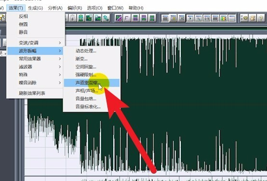Click the 0:15 time display toolbar icon
The height and width of the screenshot is (181, 267).
pyautogui.click(x=207, y=18)
